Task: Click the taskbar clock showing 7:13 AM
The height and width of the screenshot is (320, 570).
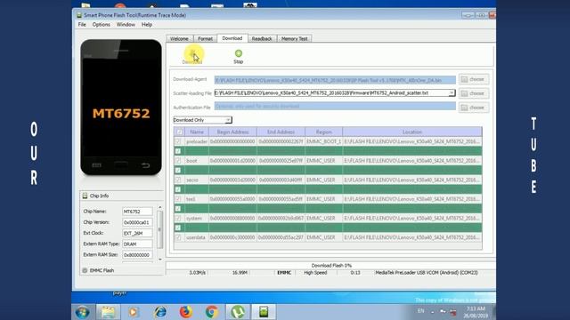Action: point(476,312)
